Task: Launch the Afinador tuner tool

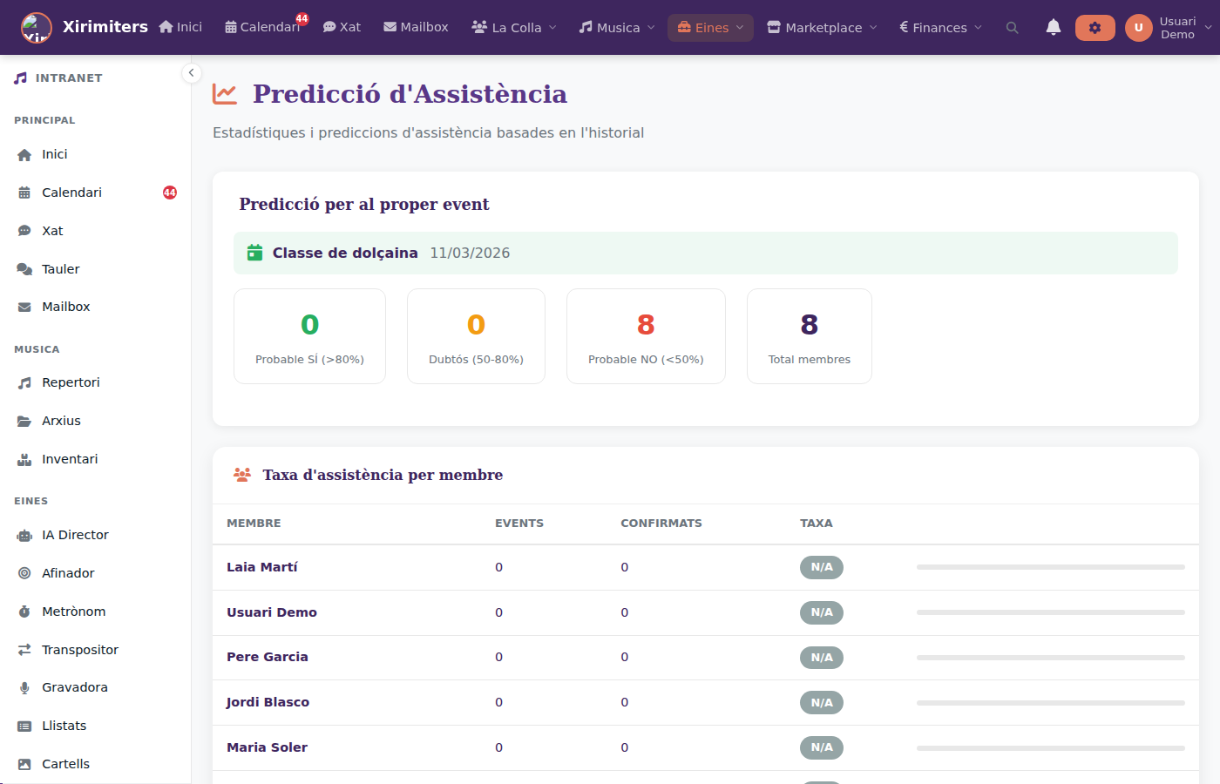Action: pyautogui.click(x=68, y=573)
